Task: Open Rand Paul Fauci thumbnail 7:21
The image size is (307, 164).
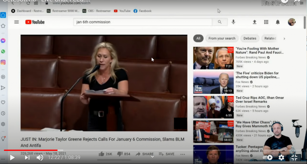Action: 213,58
